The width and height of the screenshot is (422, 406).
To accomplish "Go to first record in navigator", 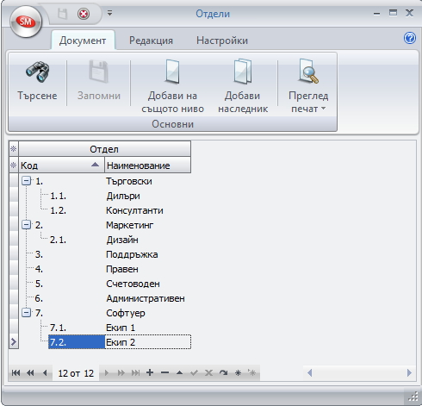I will [16, 372].
